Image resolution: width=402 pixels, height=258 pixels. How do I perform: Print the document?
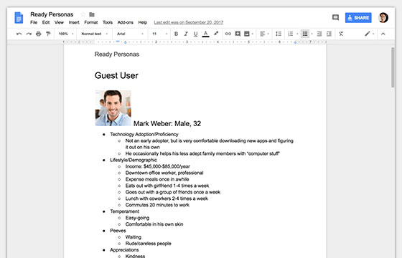pyautogui.click(x=39, y=34)
